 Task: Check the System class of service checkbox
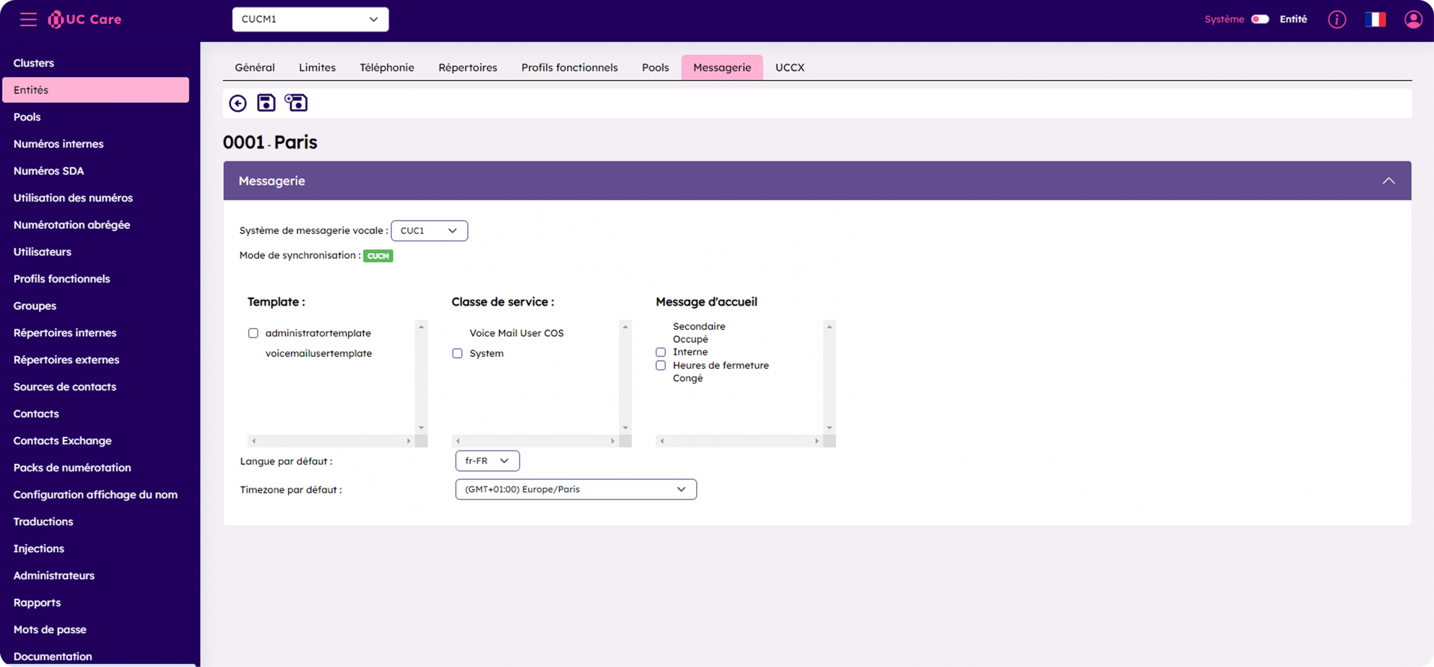pos(458,353)
